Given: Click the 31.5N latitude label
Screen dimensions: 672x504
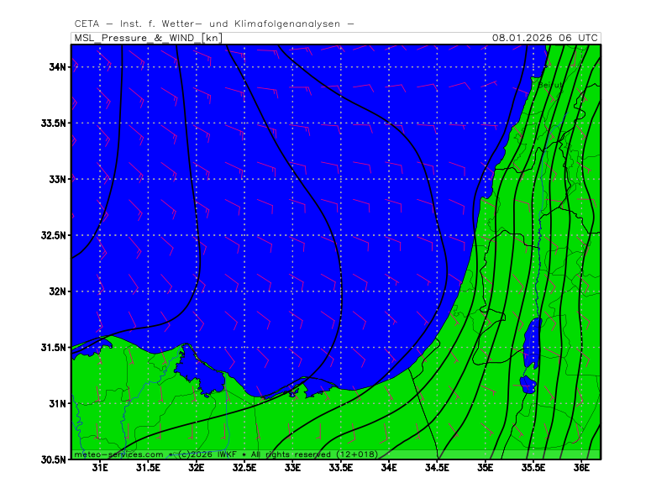Looking at the screenshot, I should click(x=53, y=348).
